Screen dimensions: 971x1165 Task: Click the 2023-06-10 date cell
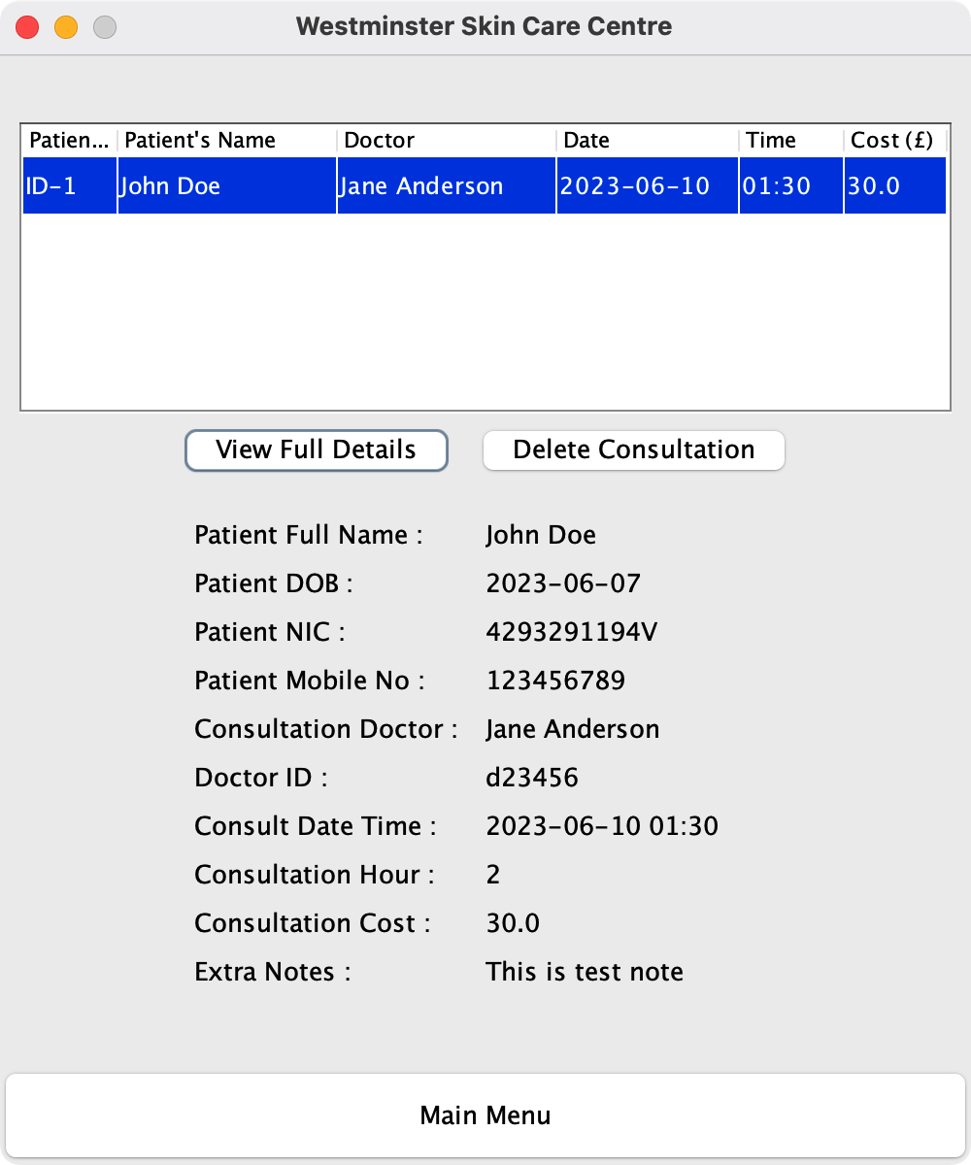coord(647,185)
